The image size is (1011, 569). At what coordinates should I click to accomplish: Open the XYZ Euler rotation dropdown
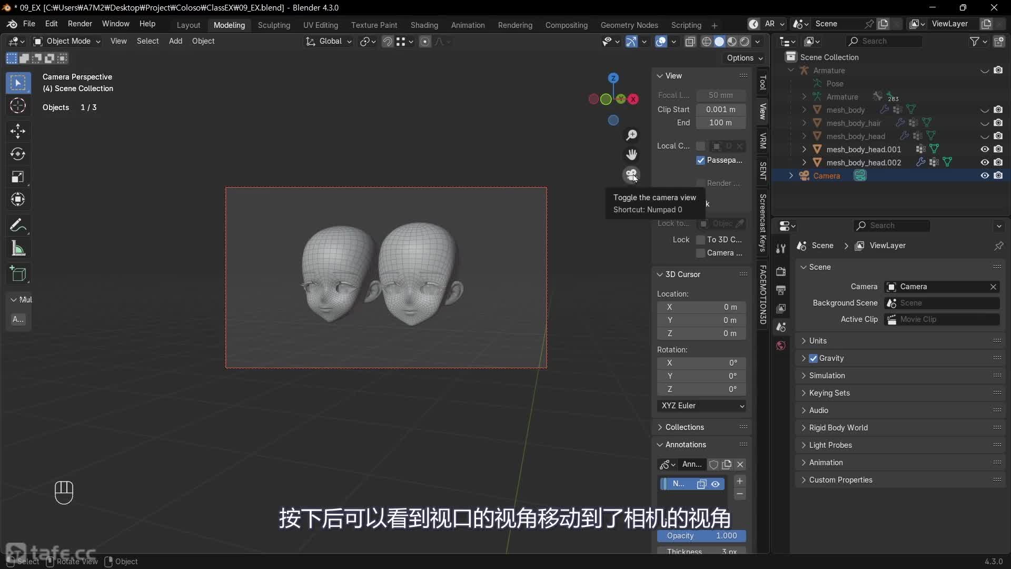coord(702,406)
